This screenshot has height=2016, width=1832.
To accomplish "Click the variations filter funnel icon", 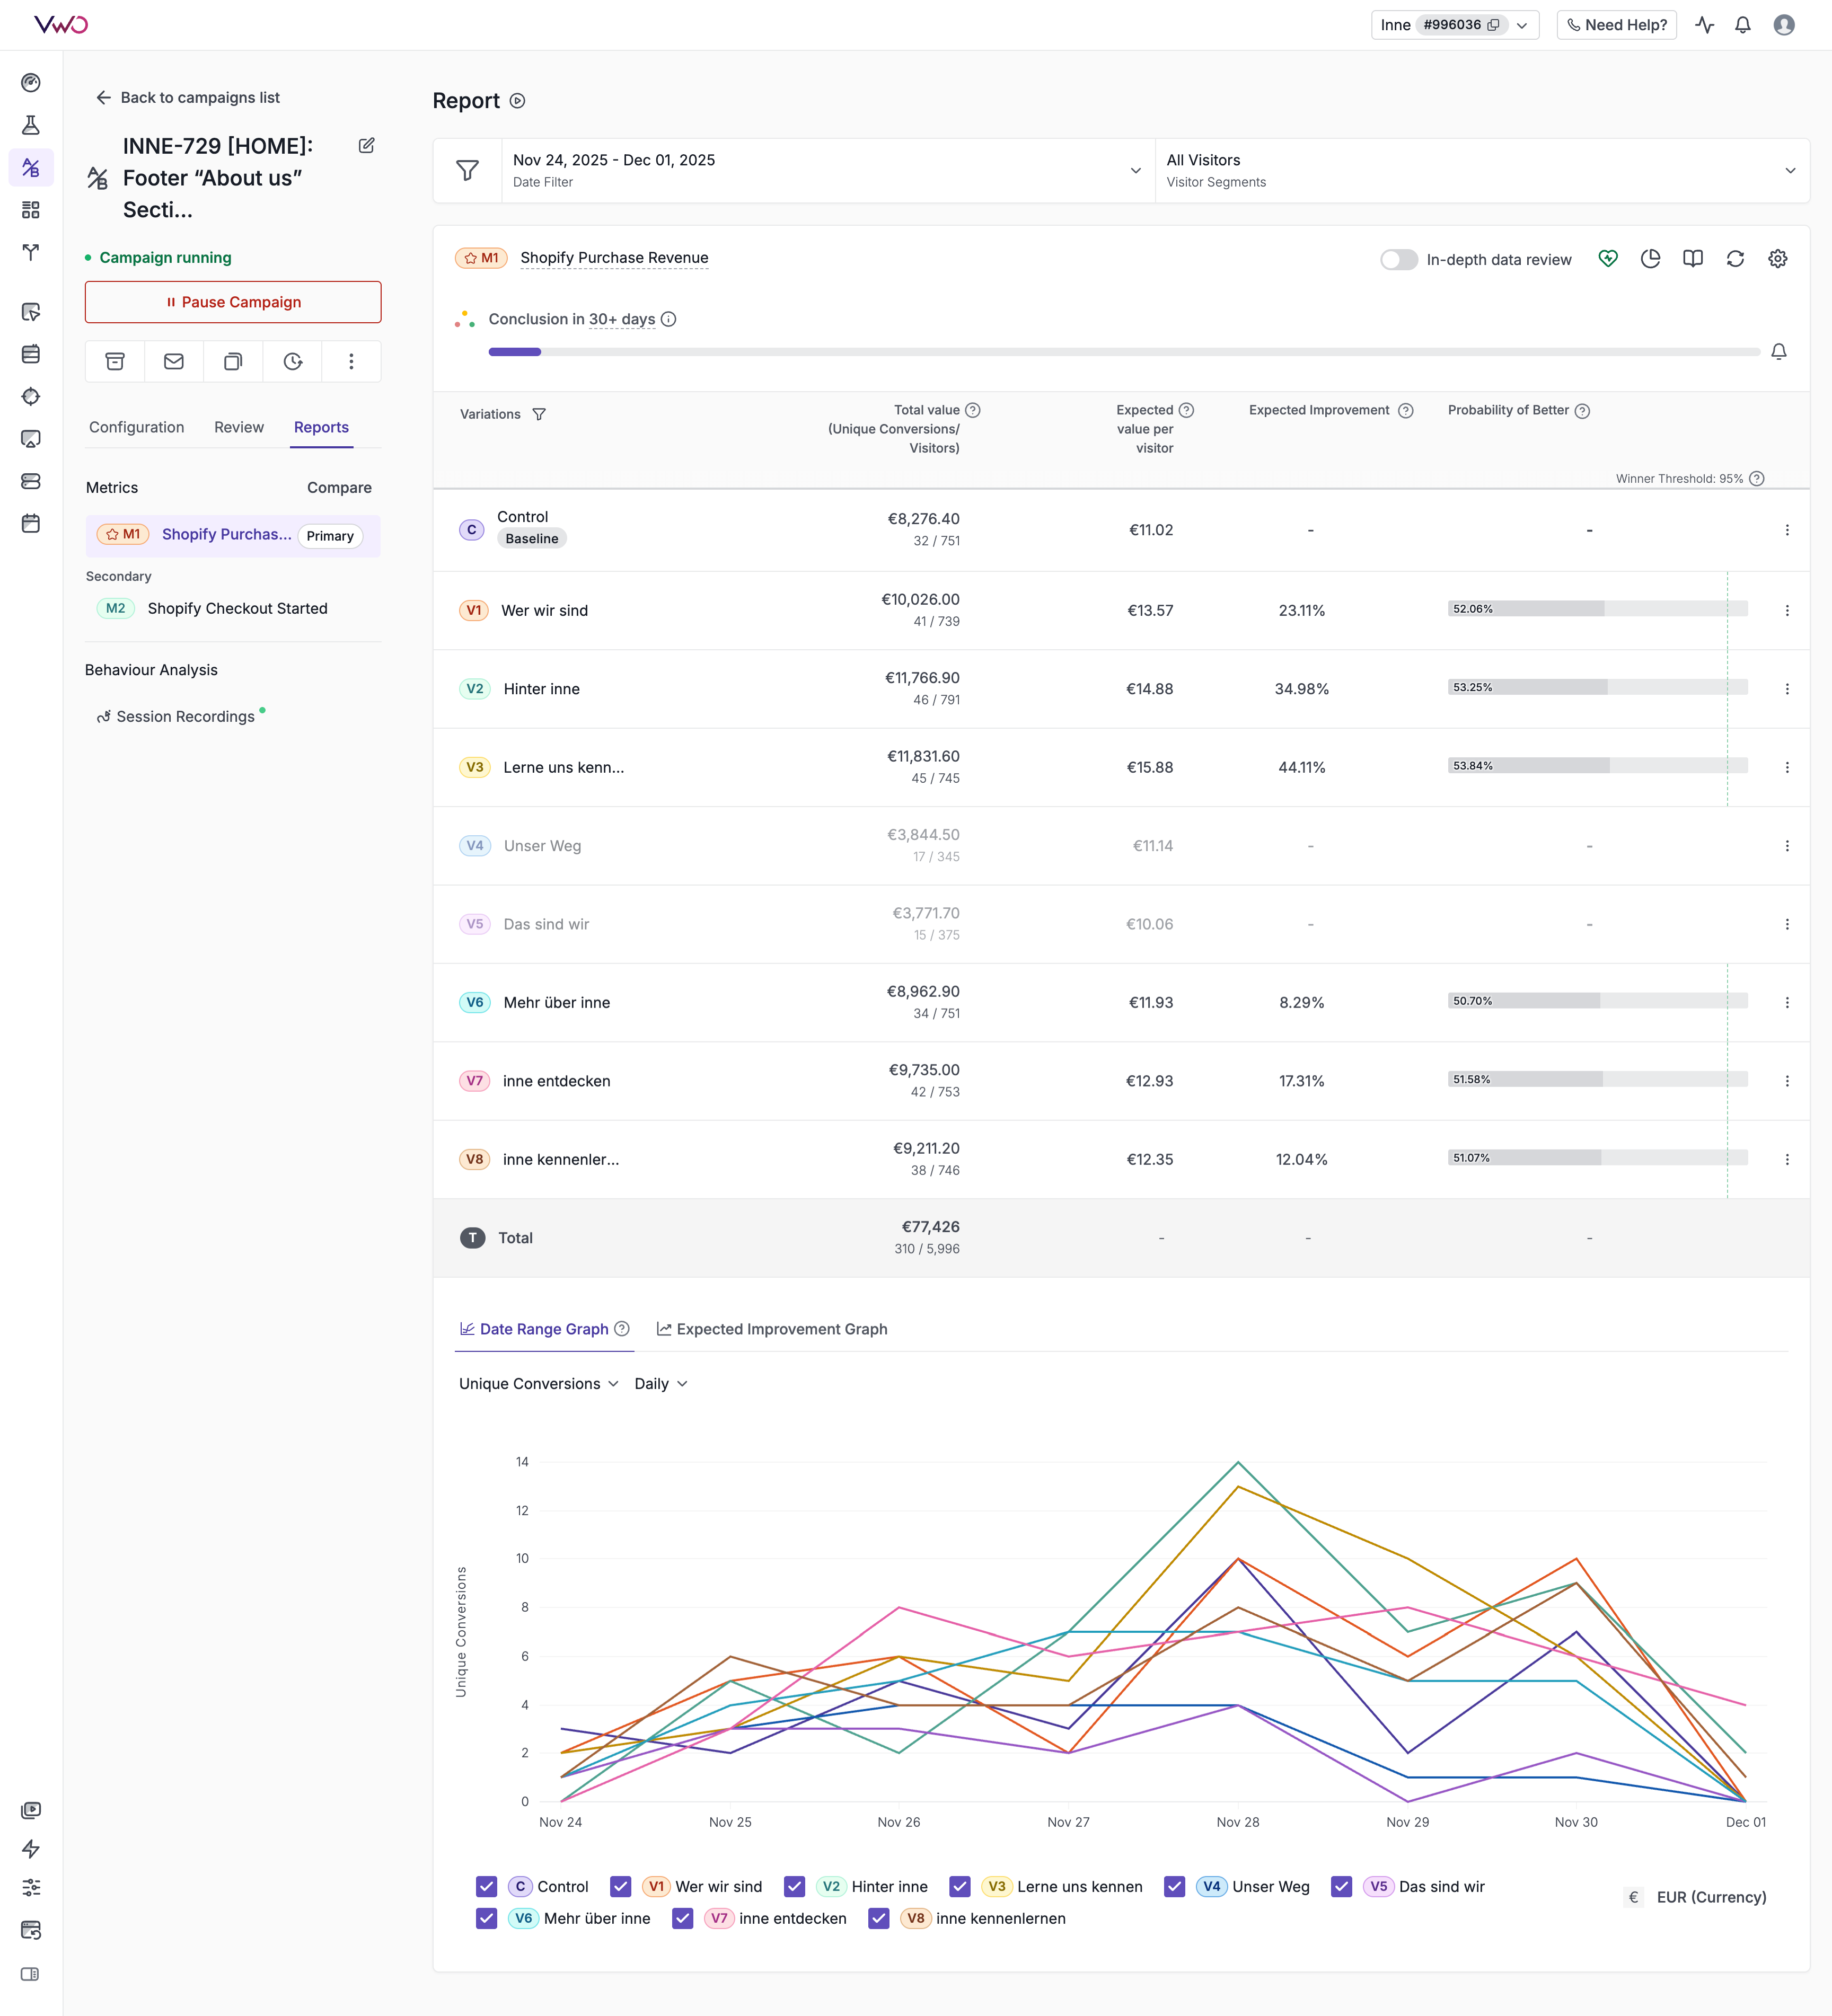I will (539, 414).
